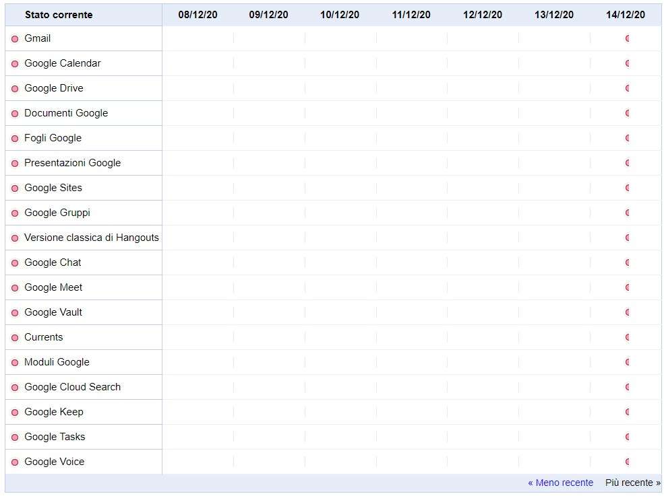Click the Google Meet status dot icon
The height and width of the screenshot is (496, 664).
tap(15, 288)
